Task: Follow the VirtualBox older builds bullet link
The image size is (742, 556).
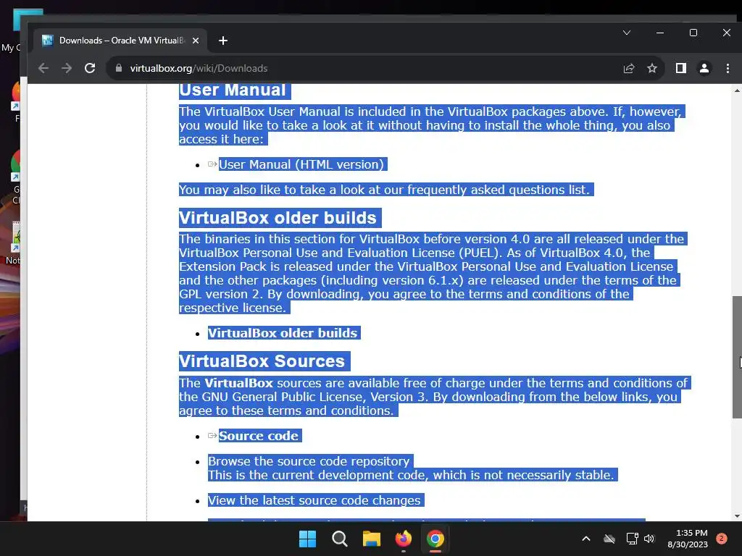Action: [x=283, y=333]
